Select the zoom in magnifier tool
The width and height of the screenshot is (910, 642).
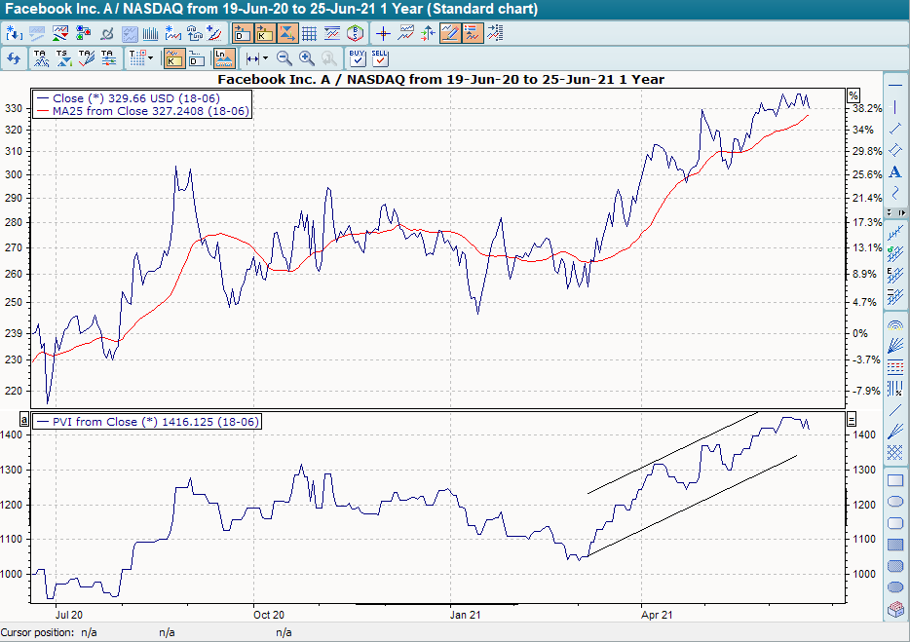pos(305,58)
